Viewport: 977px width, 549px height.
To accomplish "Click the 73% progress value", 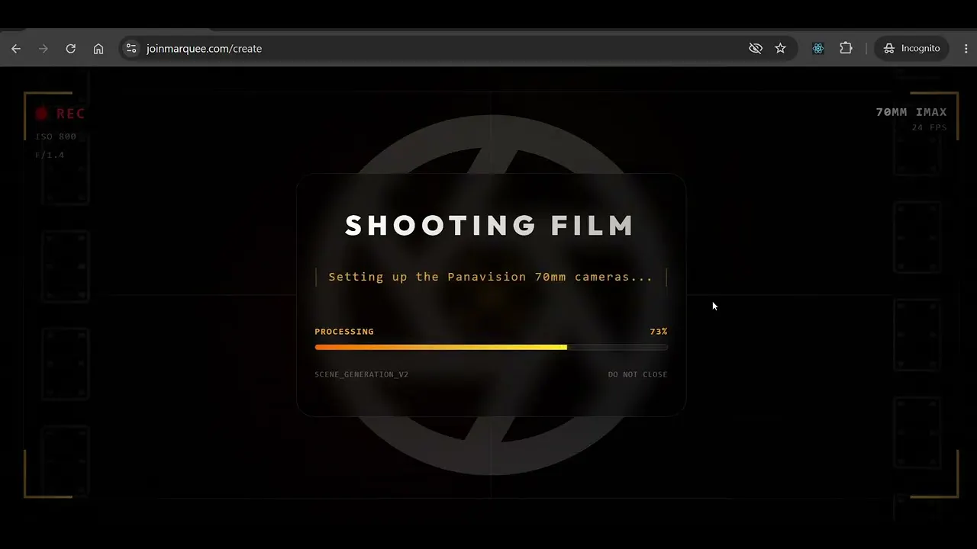I will 659,332.
